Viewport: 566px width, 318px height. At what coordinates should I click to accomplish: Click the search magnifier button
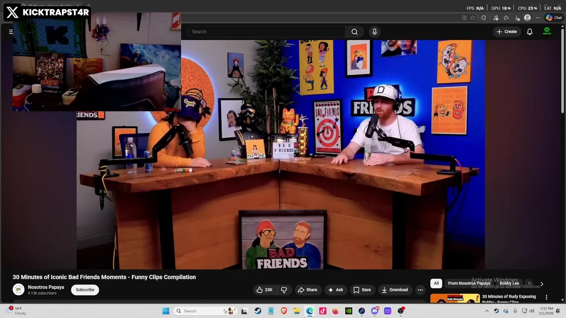pyautogui.click(x=354, y=32)
